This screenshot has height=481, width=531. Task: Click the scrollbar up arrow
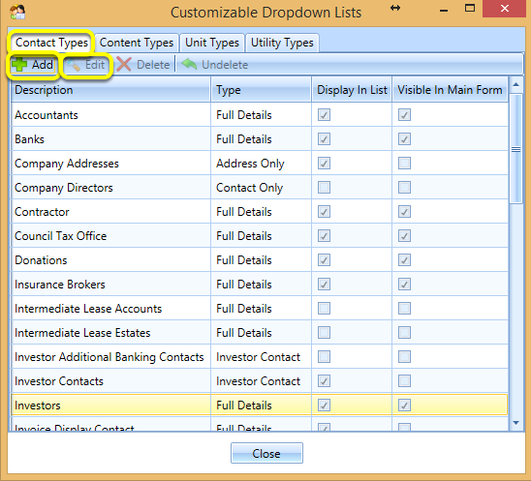click(515, 84)
